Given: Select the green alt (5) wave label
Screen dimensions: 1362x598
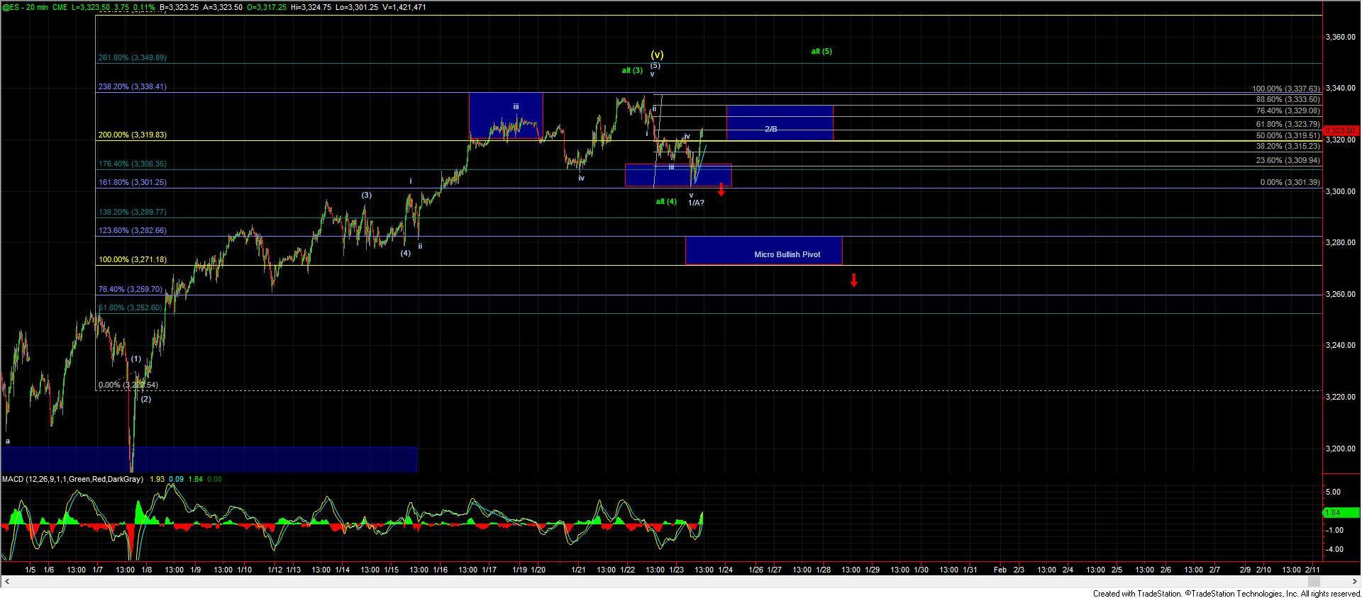Looking at the screenshot, I should point(821,51).
